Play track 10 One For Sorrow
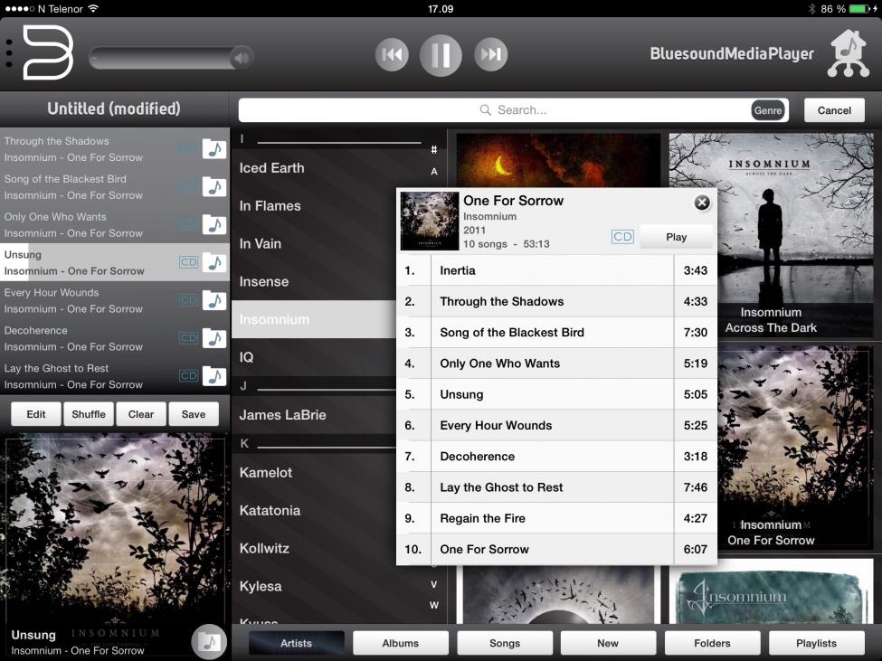The height and width of the screenshot is (661, 882). click(557, 549)
